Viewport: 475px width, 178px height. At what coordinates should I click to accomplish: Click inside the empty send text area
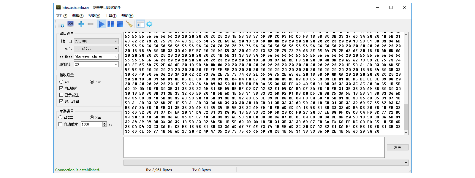coord(254,147)
